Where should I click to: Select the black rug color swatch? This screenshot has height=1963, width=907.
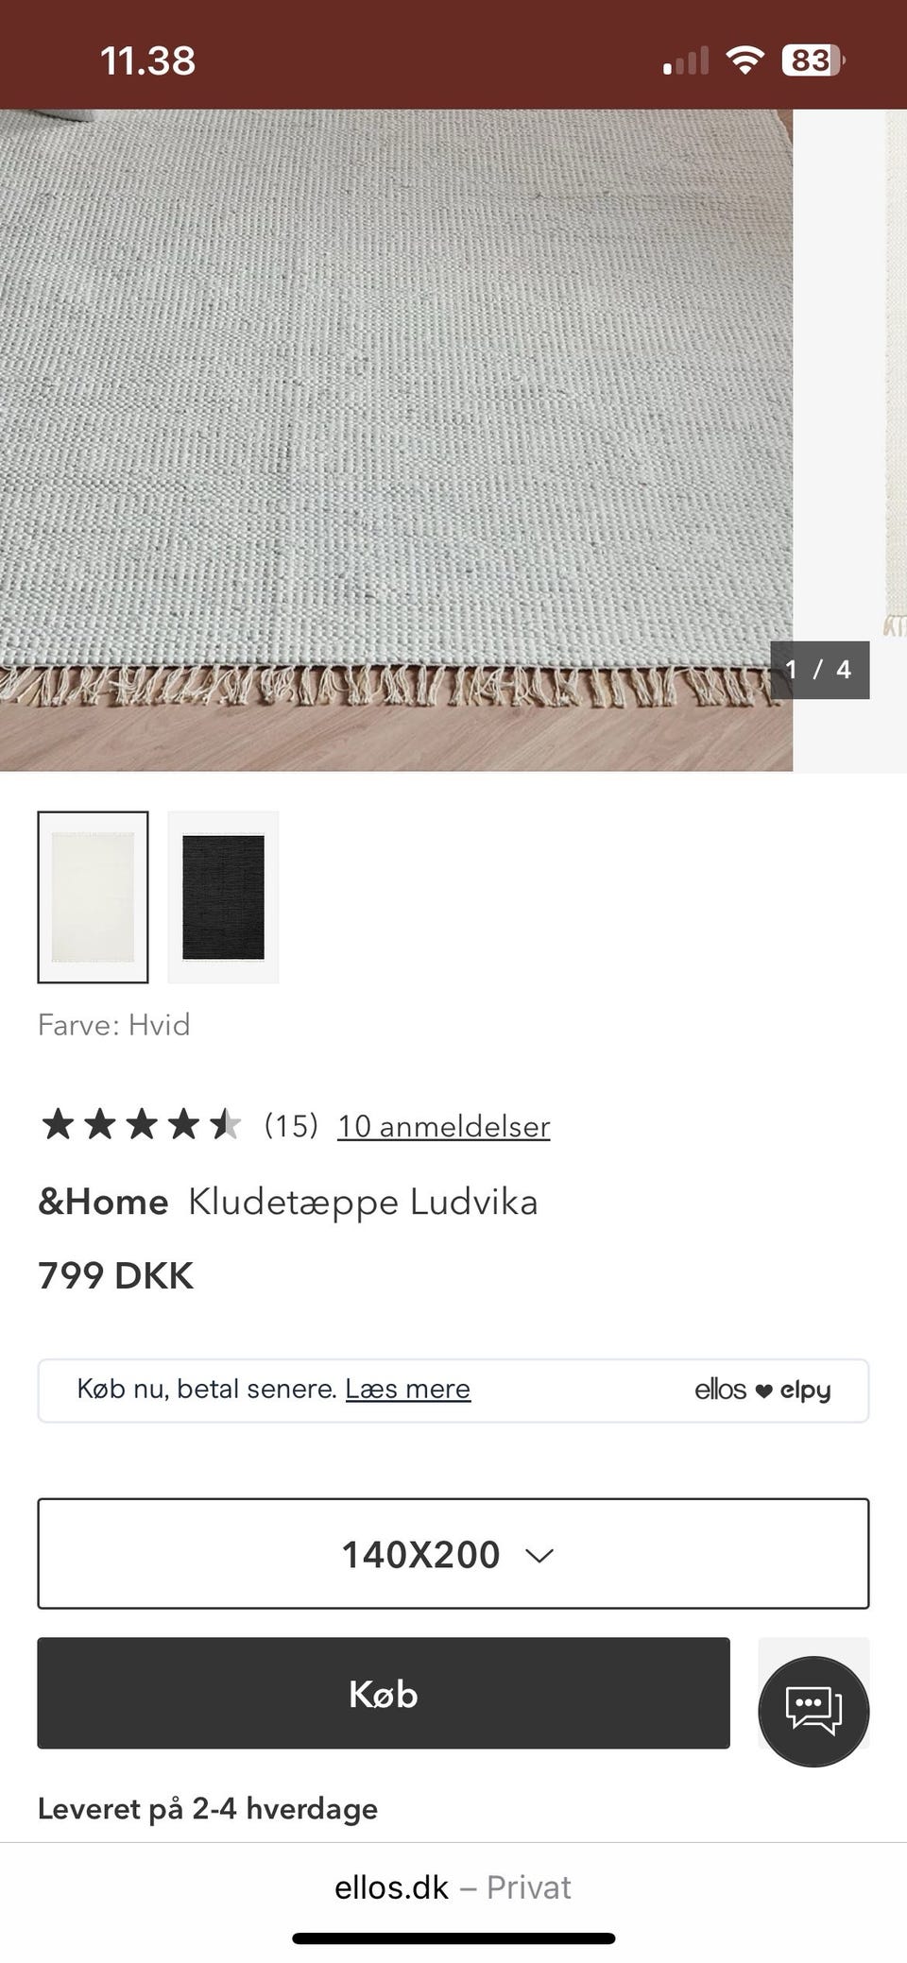(x=223, y=896)
